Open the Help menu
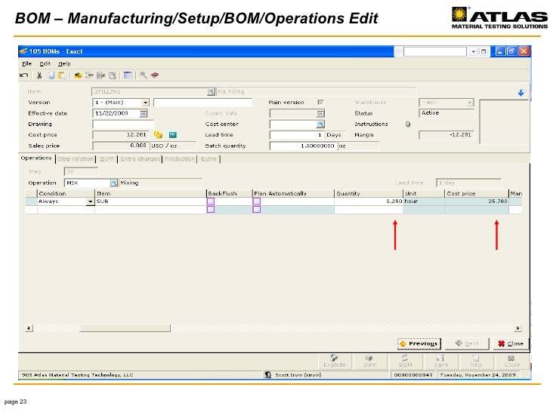 [64, 63]
